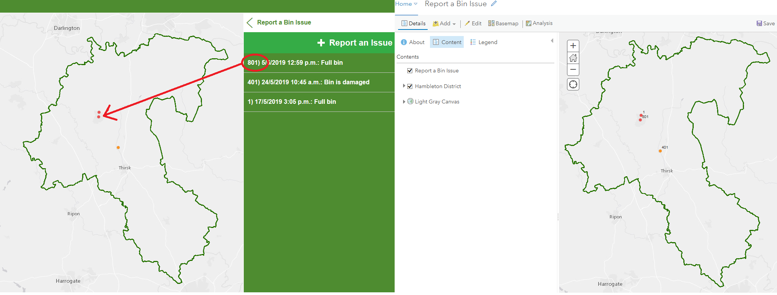777x295 pixels.
Task: Click the Light Gray Canvas basemap icon
Action: (x=410, y=102)
